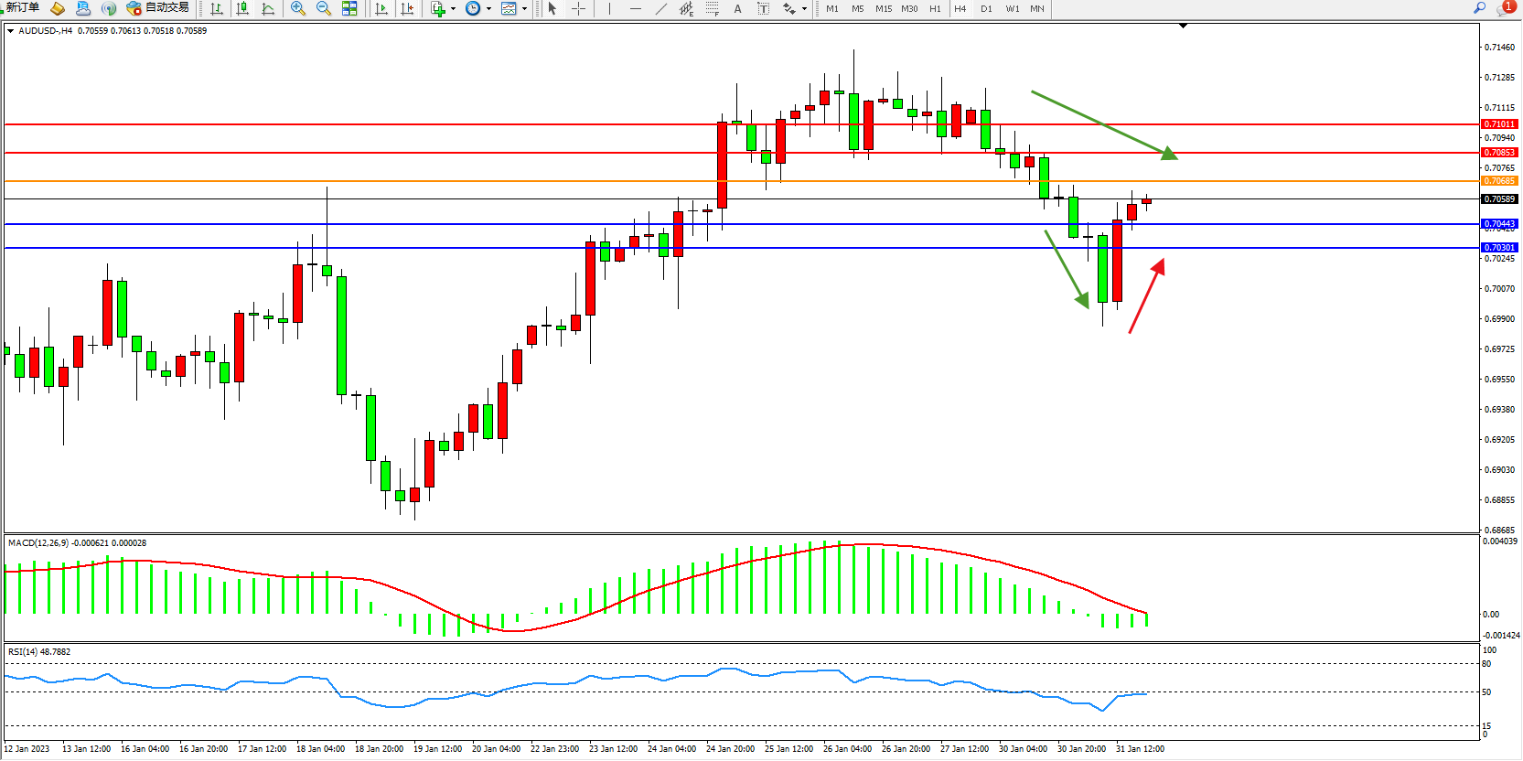
Task: Expand the periodicity clock dropdown arrow
Action: coord(488,9)
